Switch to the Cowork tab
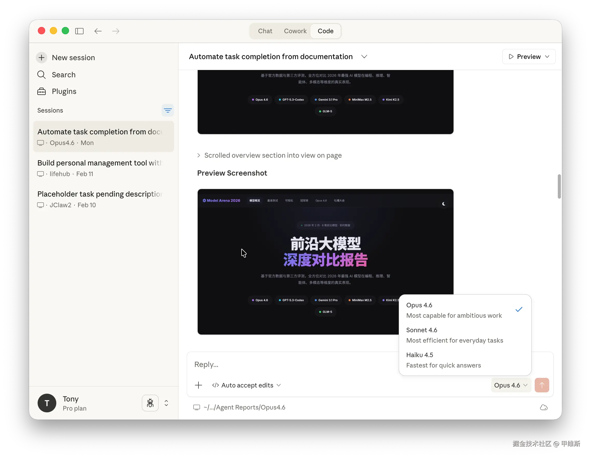591x458 pixels. (x=295, y=31)
